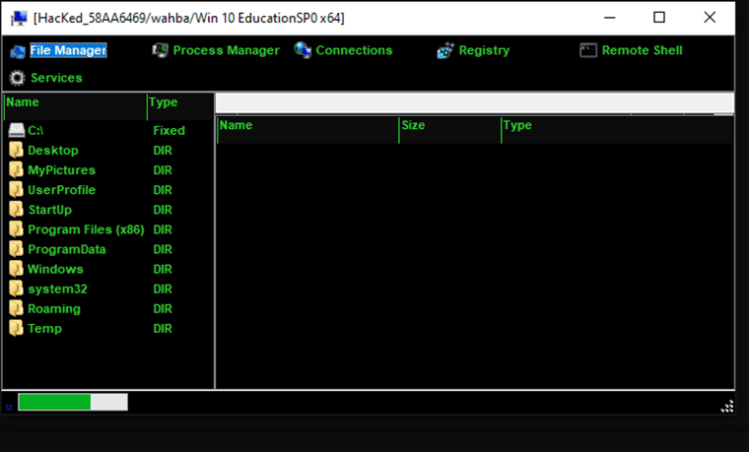The image size is (749, 452).
Task: Select the Roaming folder entry
Action: tap(54, 308)
